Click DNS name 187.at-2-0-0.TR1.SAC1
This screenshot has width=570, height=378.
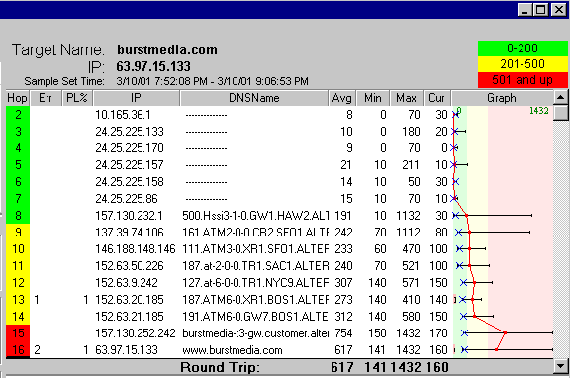coord(255,266)
